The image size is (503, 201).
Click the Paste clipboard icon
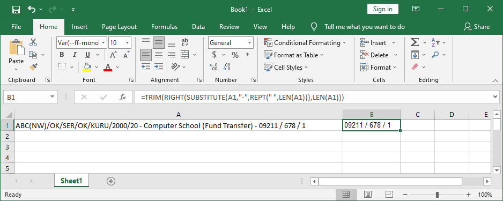(x=17, y=47)
